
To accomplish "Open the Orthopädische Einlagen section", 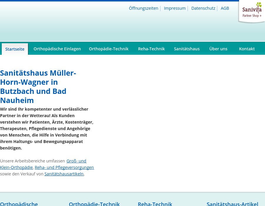I will pyautogui.click(x=57, y=49).
